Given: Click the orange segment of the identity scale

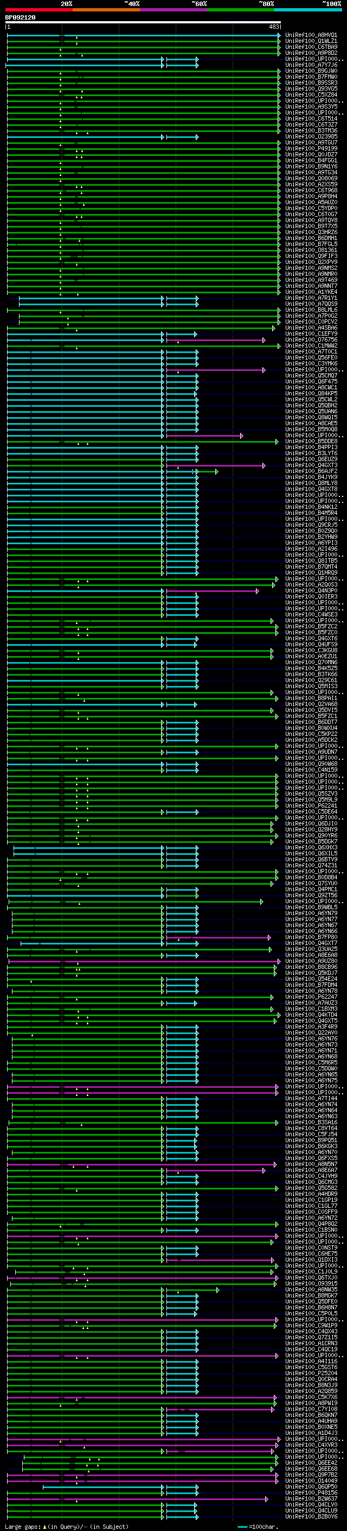Looking at the screenshot, I should [x=106, y=10].
